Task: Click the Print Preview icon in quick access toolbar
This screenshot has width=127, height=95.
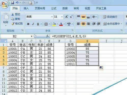Action: 31,3
